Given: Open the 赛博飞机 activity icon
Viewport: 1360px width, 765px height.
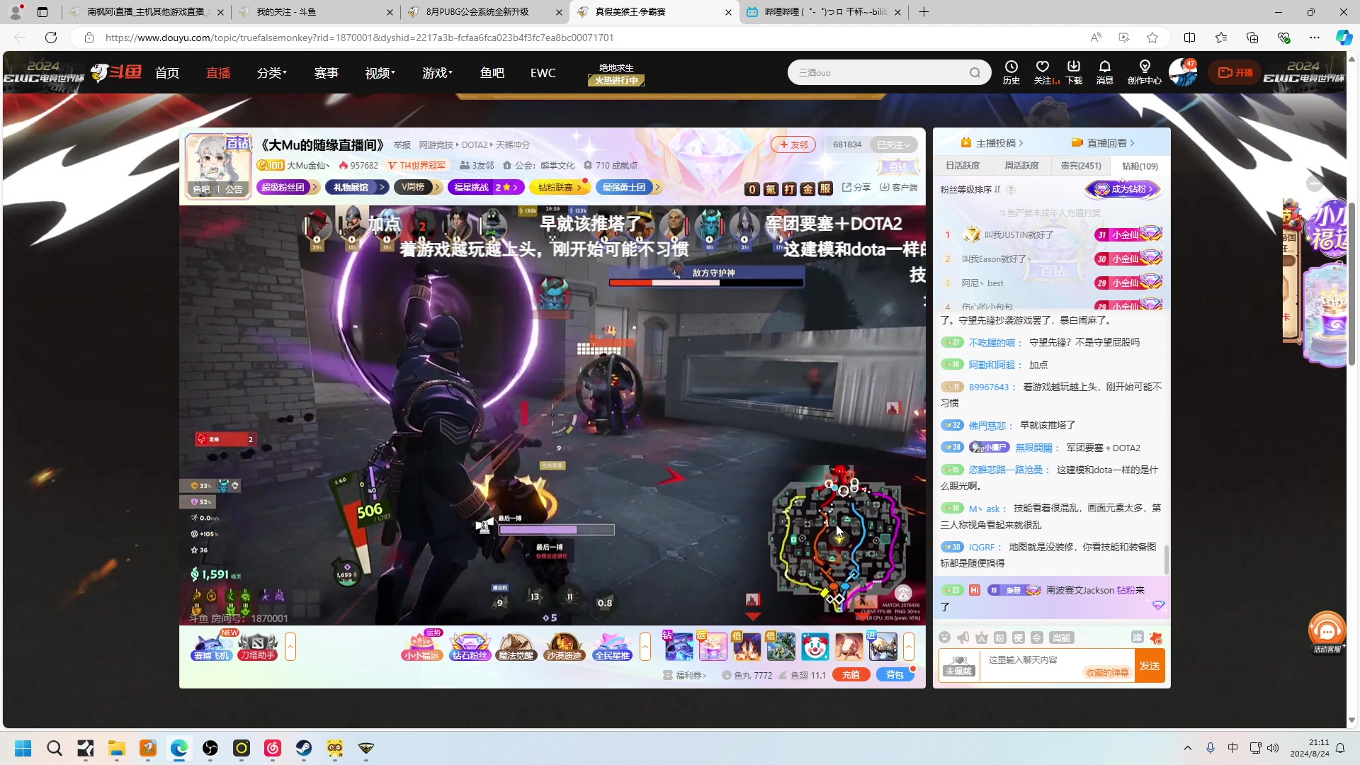Looking at the screenshot, I should tap(212, 646).
